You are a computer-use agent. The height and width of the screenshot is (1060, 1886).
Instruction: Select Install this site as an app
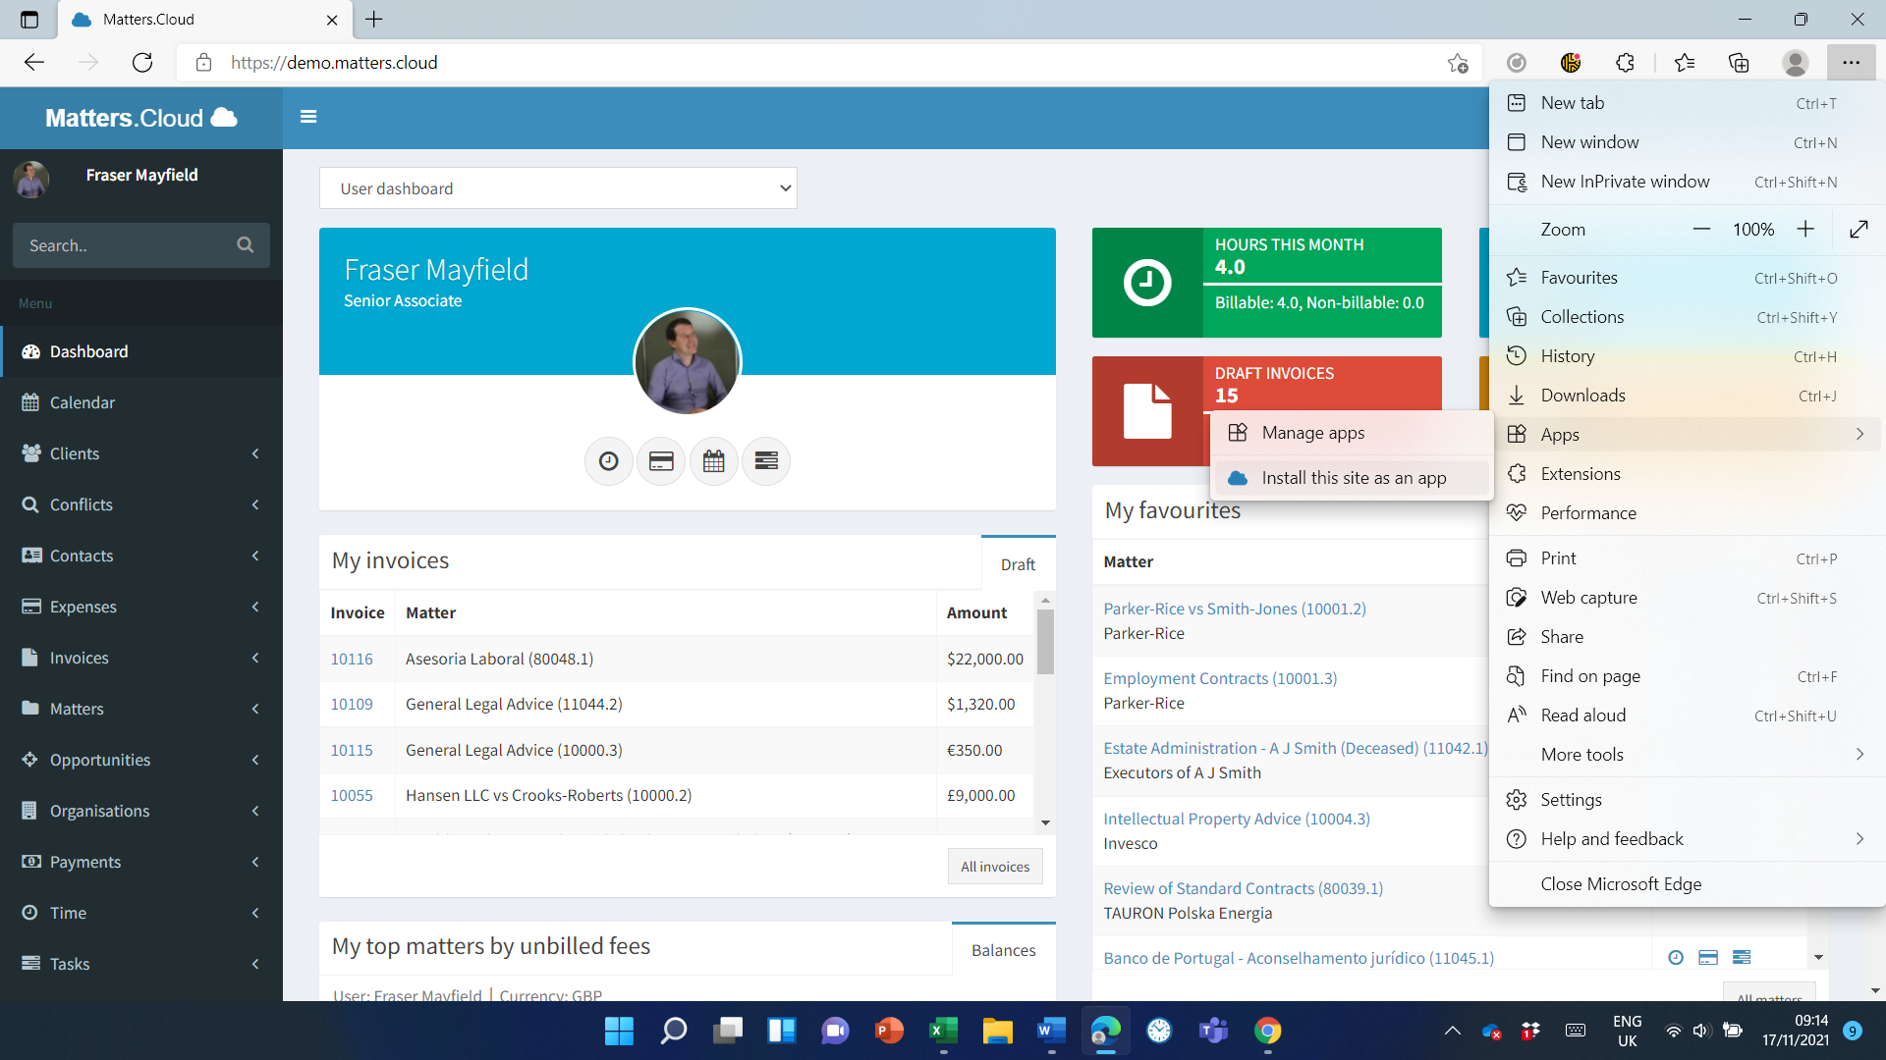(x=1354, y=478)
